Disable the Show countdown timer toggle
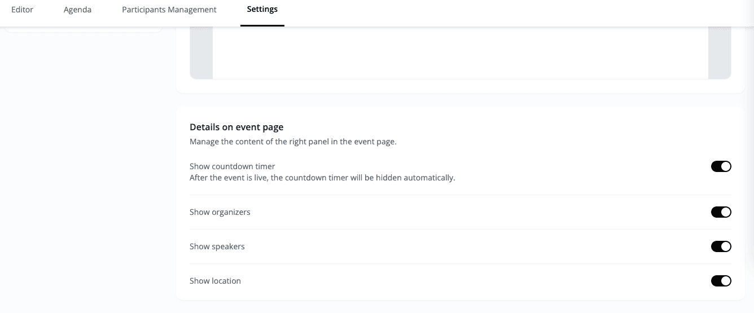This screenshot has height=313, width=754. (x=721, y=166)
